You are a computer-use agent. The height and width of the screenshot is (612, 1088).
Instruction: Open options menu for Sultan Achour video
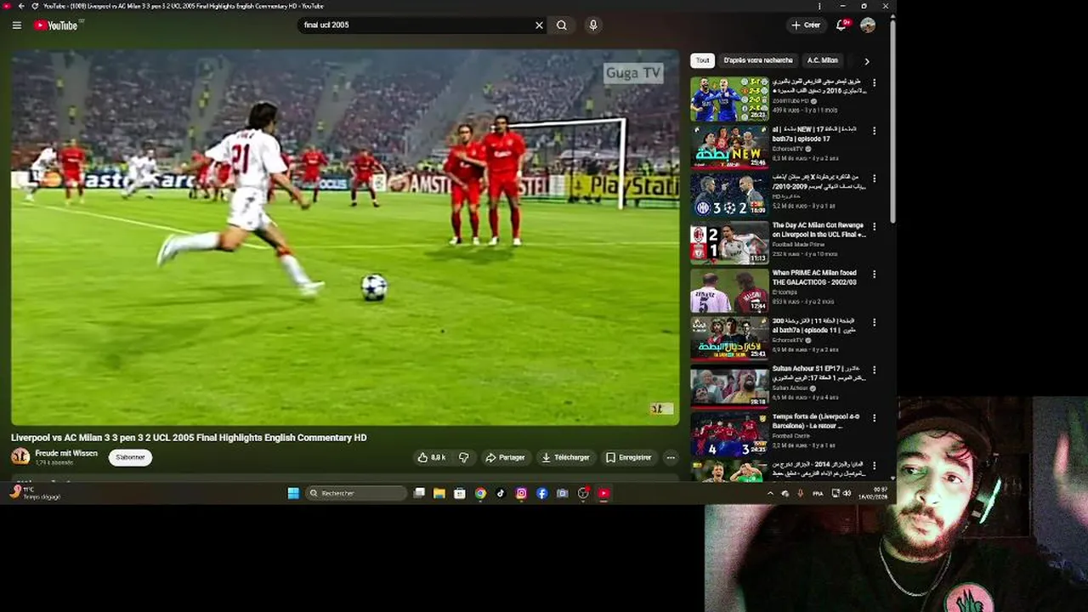874,371
